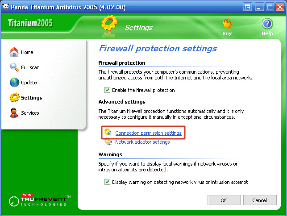Click the Network adaptor settings icon
This screenshot has height=216, width=287.
point(108,141)
